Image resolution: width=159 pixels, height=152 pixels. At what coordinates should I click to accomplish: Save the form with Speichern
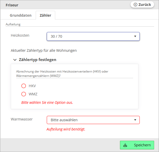tap(137, 145)
